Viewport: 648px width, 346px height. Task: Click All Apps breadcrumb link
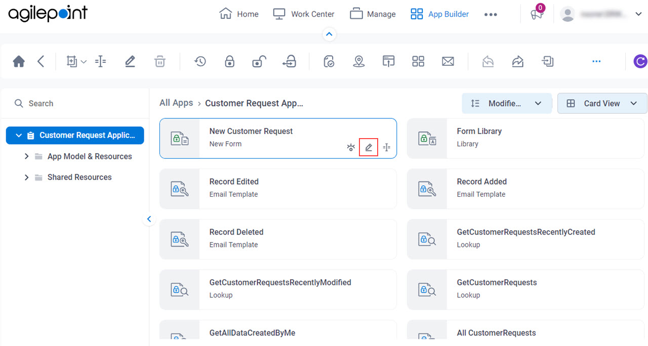176,103
